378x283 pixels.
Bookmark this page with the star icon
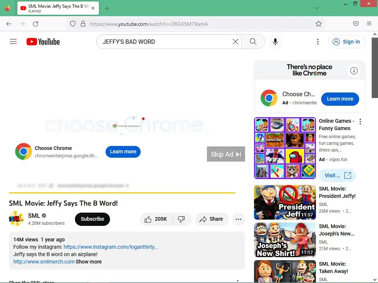pyautogui.click(x=319, y=24)
